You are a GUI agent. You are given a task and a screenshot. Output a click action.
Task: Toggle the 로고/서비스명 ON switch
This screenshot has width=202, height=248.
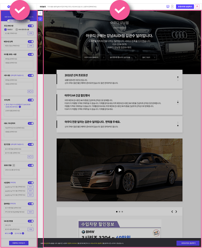(31, 26)
